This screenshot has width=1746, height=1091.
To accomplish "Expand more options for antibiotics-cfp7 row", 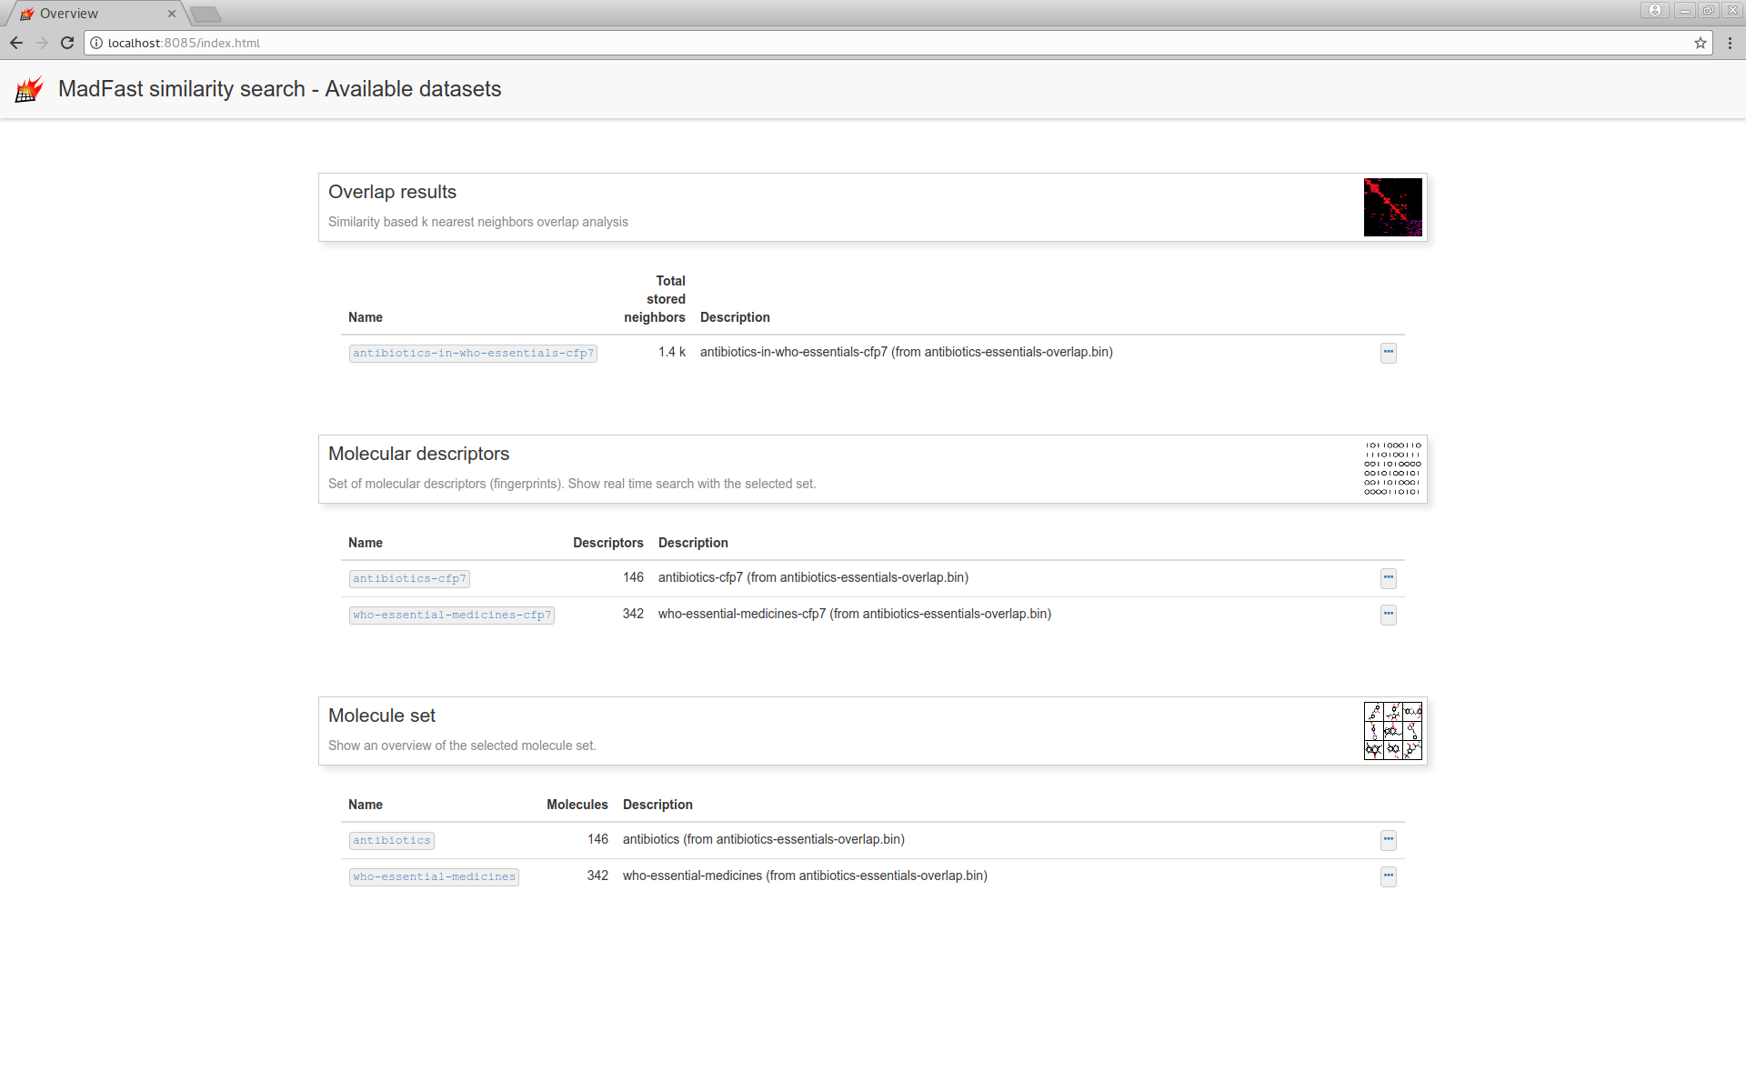I will click(x=1388, y=578).
